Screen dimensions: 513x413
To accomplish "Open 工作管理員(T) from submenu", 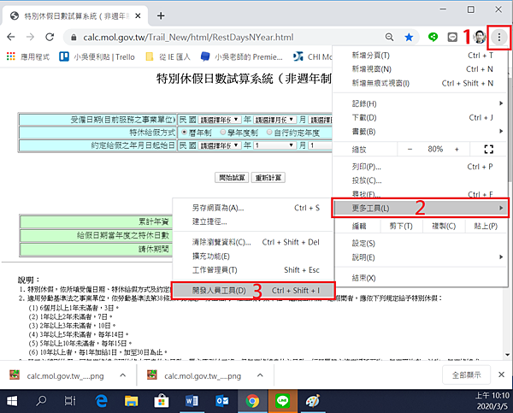I will click(253, 270).
